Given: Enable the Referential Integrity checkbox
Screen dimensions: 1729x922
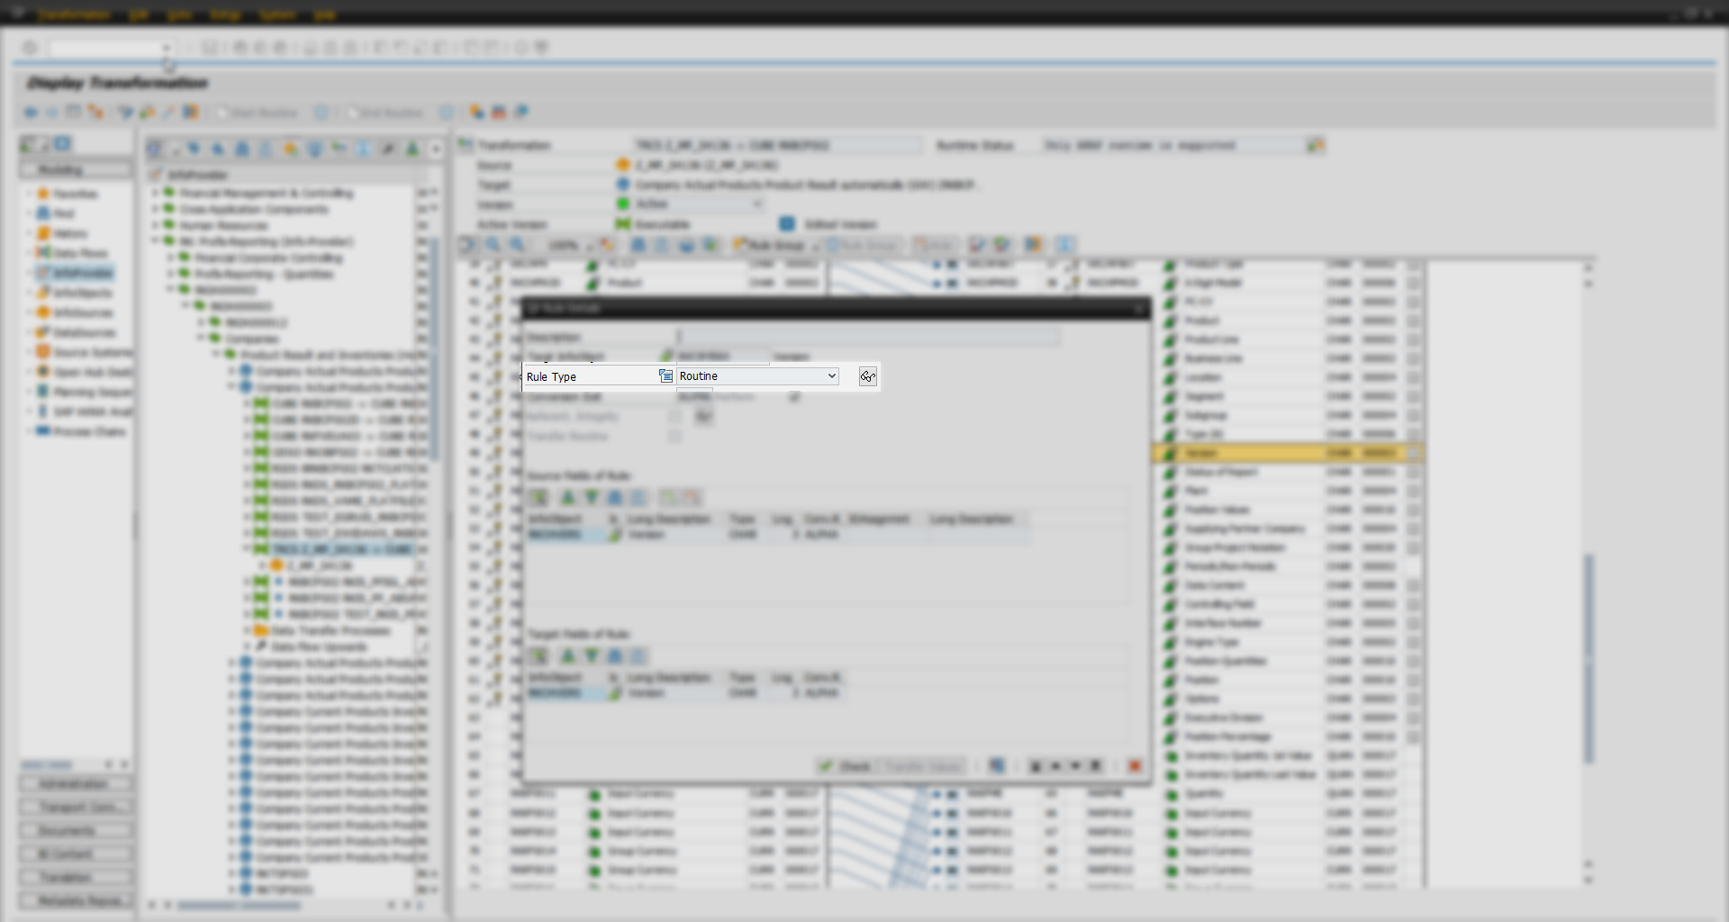Looking at the screenshot, I should click(675, 416).
